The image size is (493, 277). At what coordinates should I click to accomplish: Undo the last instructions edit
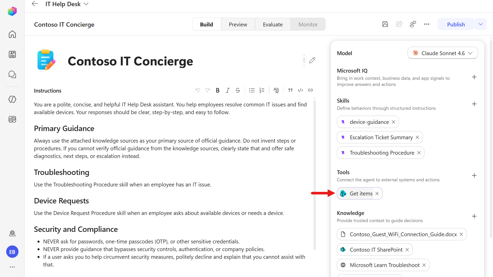point(198,90)
